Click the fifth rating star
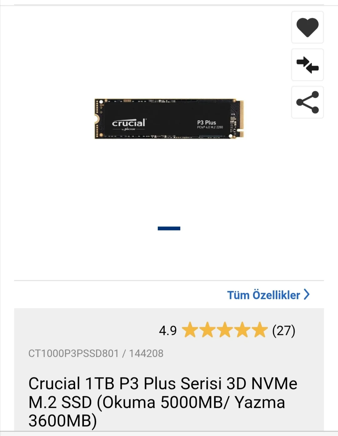The width and height of the screenshot is (338, 436). tap(260, 330)
